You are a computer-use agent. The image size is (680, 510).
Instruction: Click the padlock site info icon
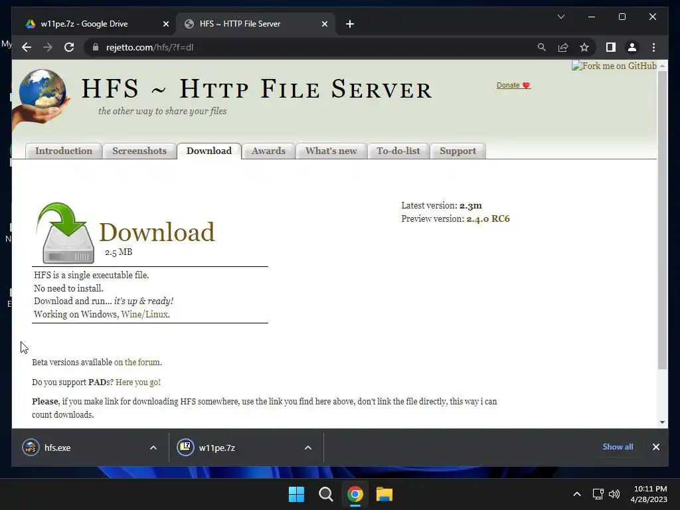click(x=96, y=47)
